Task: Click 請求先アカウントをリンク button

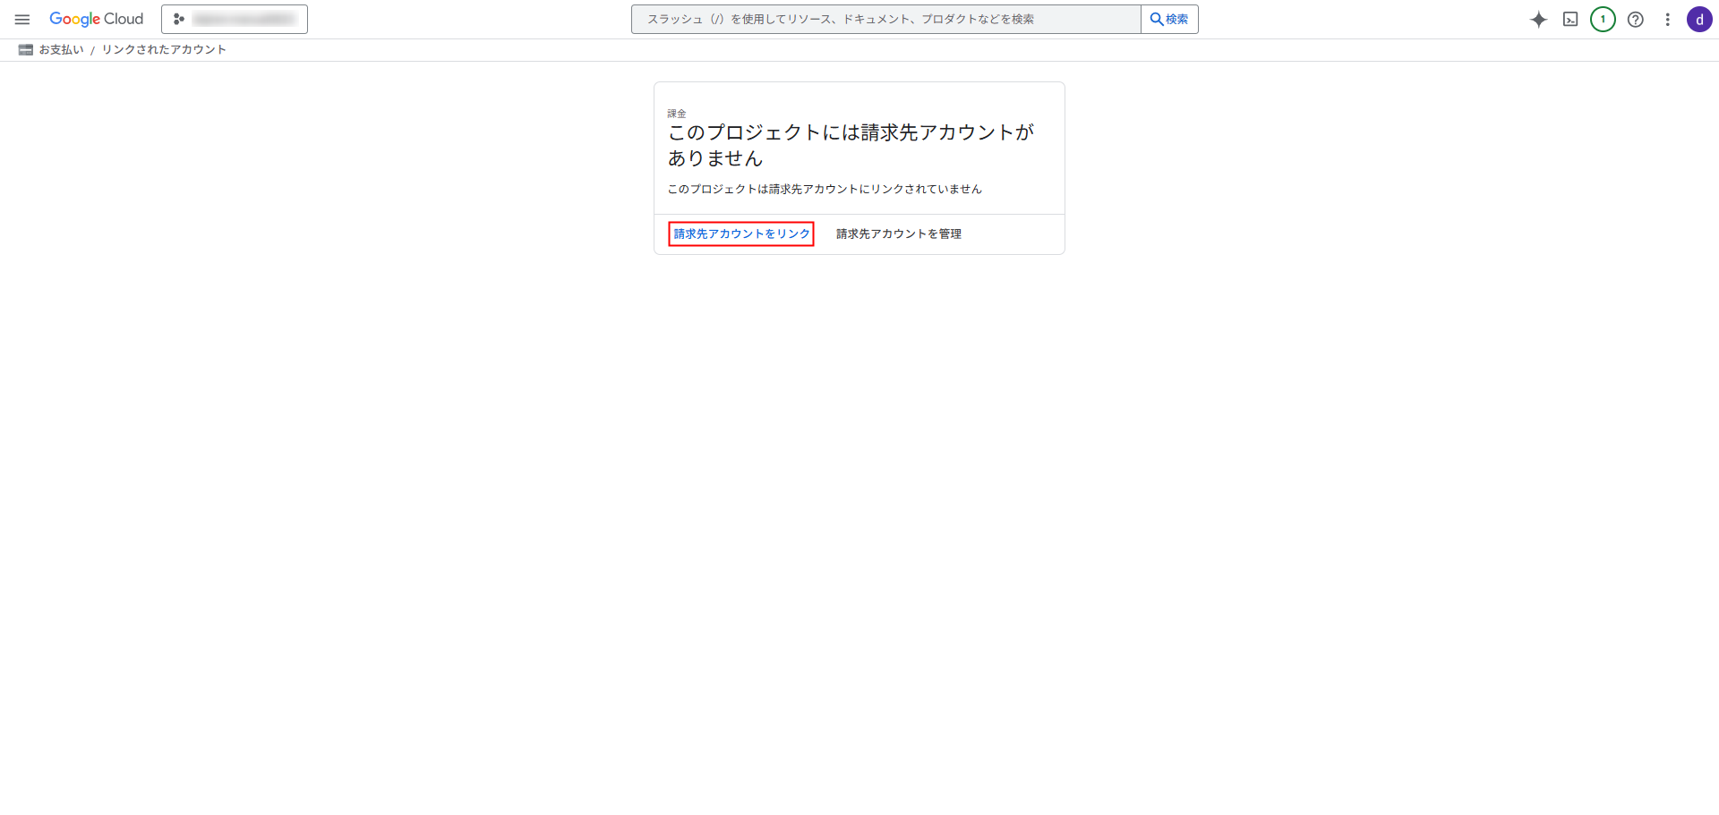Action: pos(741,234)
